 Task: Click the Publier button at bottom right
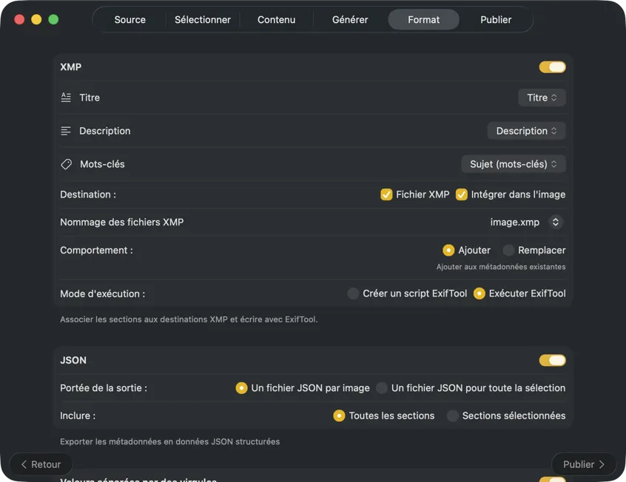point(584,464)
